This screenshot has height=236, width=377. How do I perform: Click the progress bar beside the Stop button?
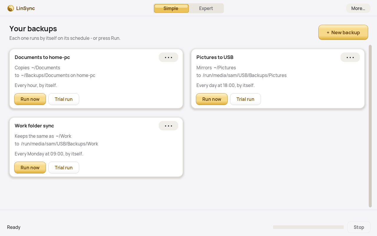click(308, 227)
